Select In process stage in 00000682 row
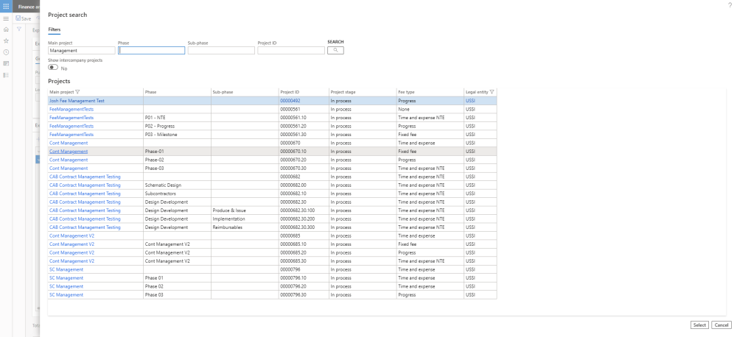The height and width of the screenshot is (337, 737). 363,177
